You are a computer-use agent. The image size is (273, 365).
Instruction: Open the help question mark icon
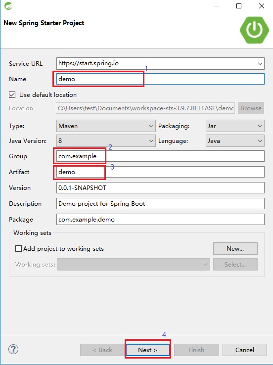[13, 349]
